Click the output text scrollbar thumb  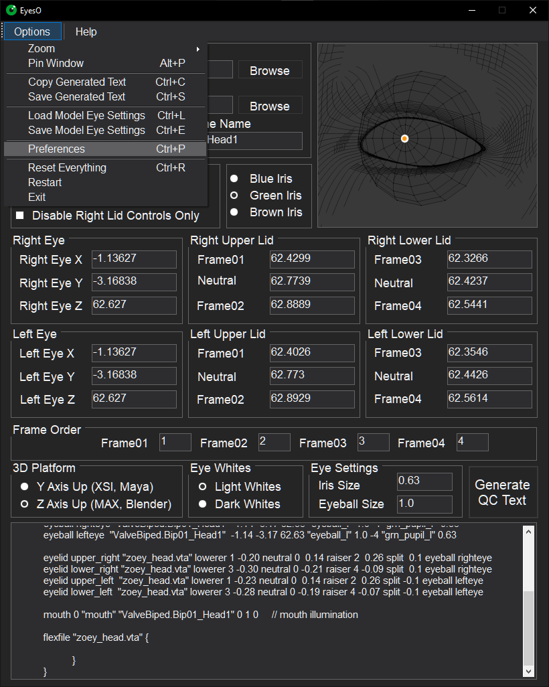coord(528,628)
